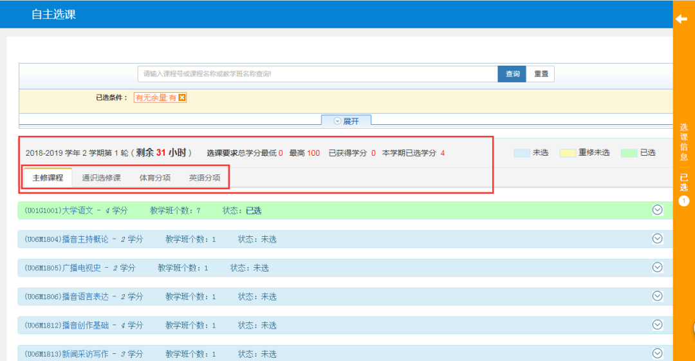
Task: Open the 英语分项 tab
Action: [205, 178]
